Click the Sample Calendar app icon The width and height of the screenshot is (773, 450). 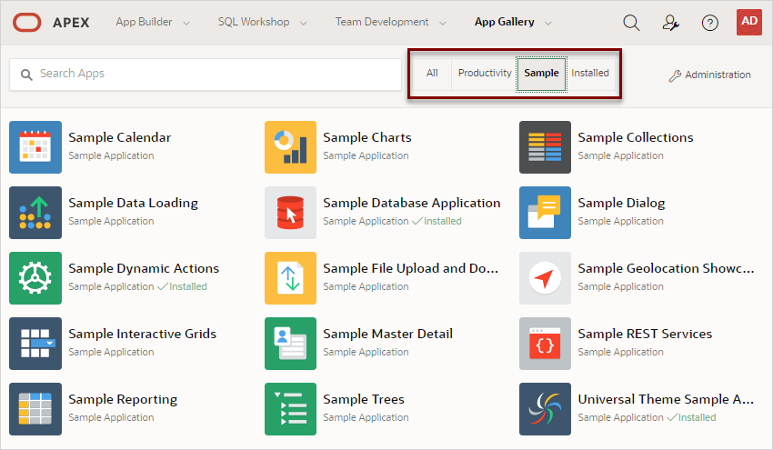click(35, 147)
